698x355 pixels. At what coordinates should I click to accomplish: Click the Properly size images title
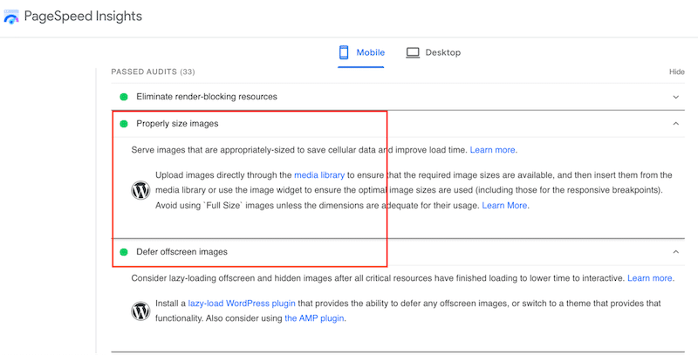pyautogui.click(x=177, y=124)
